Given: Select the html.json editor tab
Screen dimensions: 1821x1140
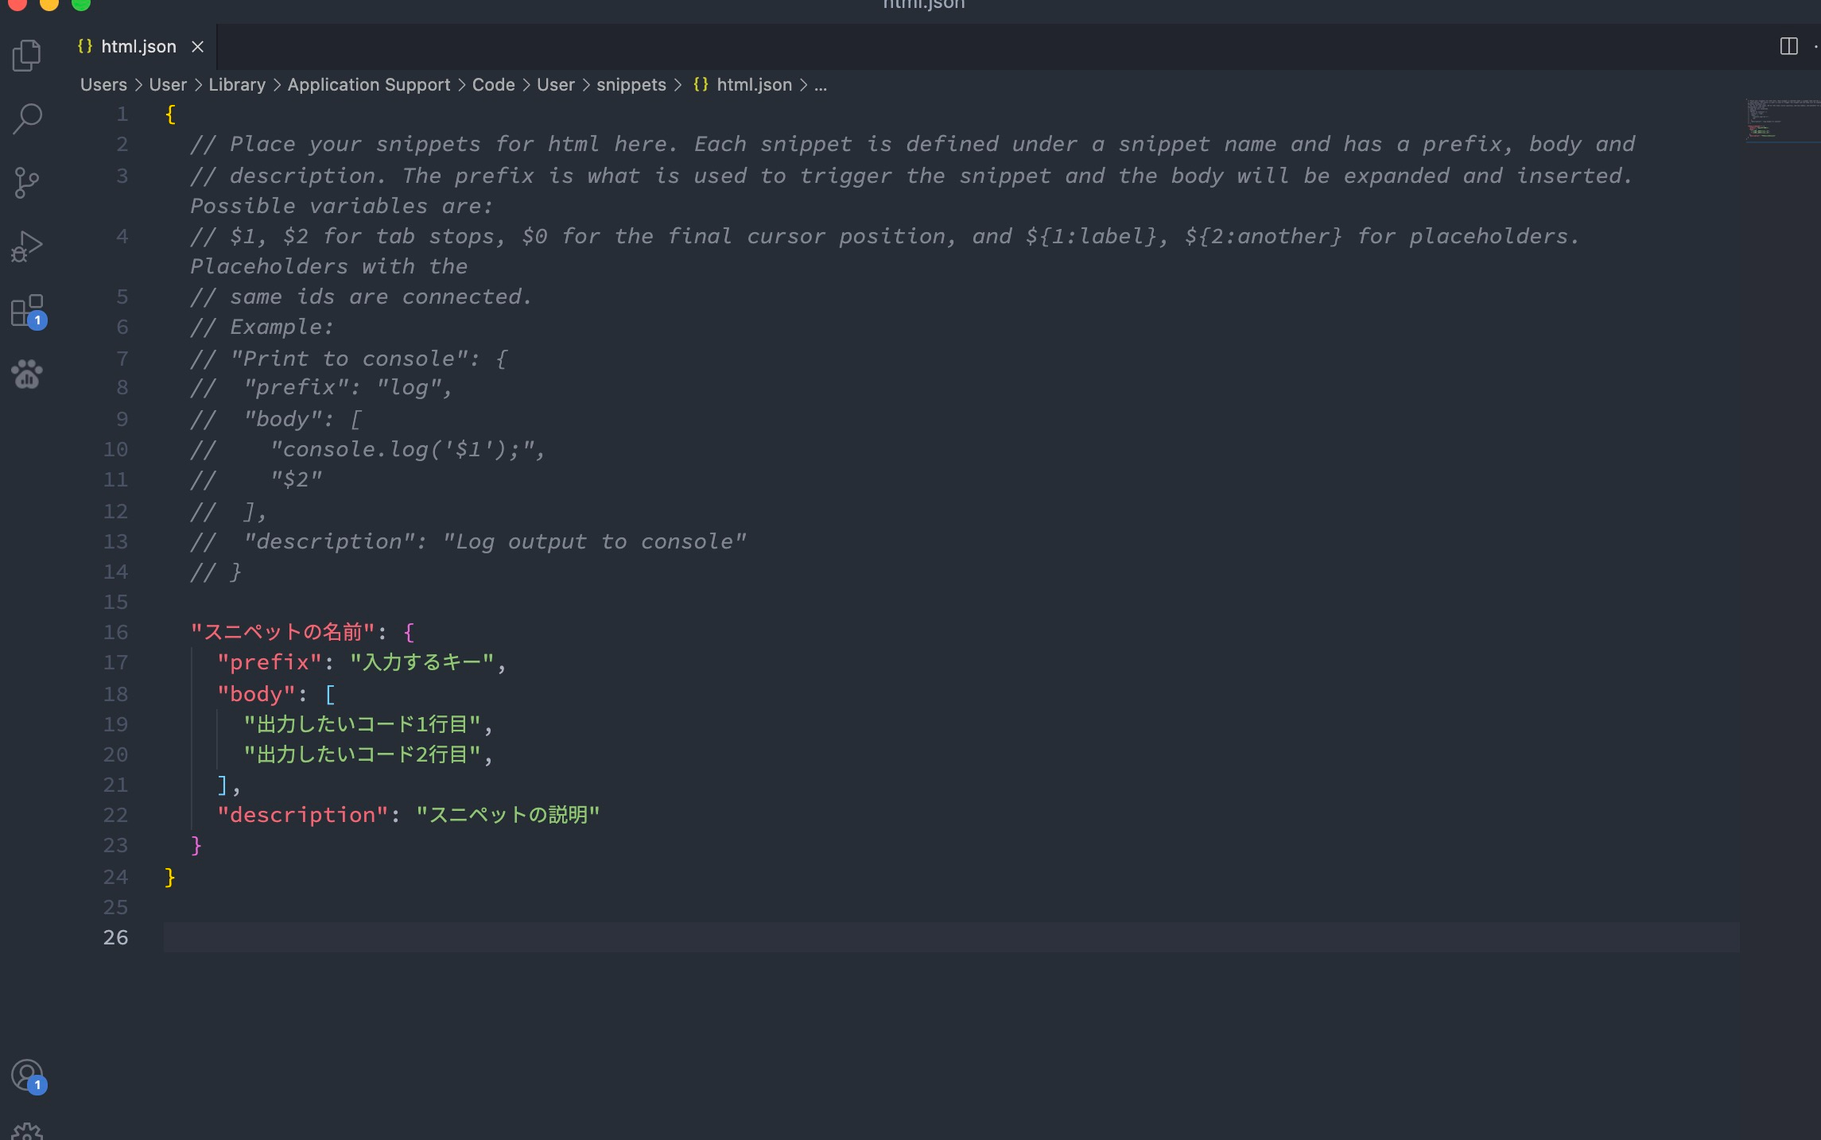Looking at the screenshot, I should 142,47.
